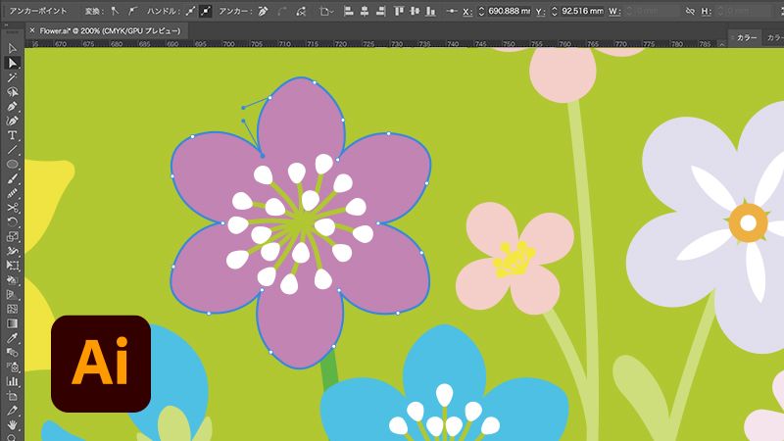The height and width of the screenshot is (441, 784).
Task: Select the Blend tool
Action: [x=13, y=353]
